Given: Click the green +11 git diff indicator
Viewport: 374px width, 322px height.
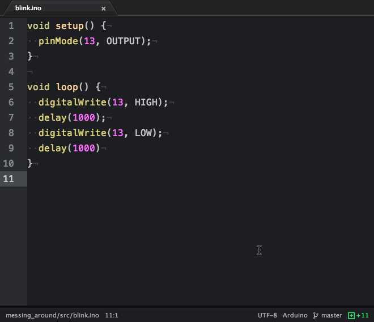Looking at the screenshot, I should 358,316.
